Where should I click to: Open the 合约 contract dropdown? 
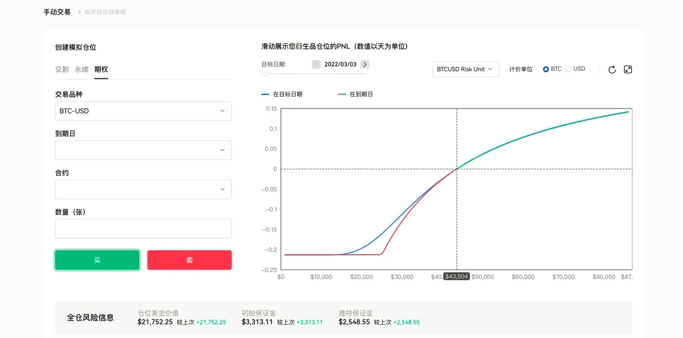pos(143,189)
